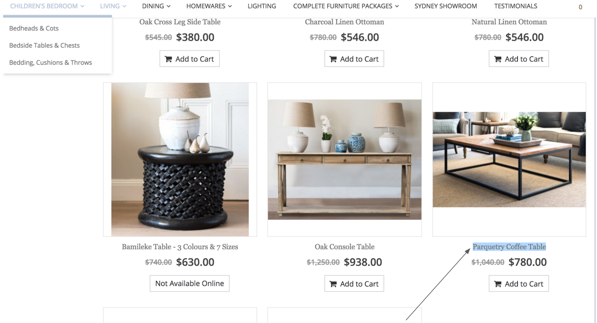The image size is (597, 323).
Task: Go to the Lighting page
Action: coord(262,6)
